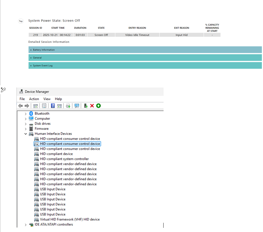This screenshot has width=263, height=232.
Task: Click the Disk drives category icon
Action: pos(31,124)
